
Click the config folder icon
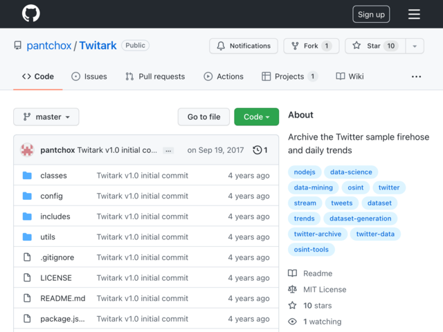pyautogui.click(x=27, y=196)
